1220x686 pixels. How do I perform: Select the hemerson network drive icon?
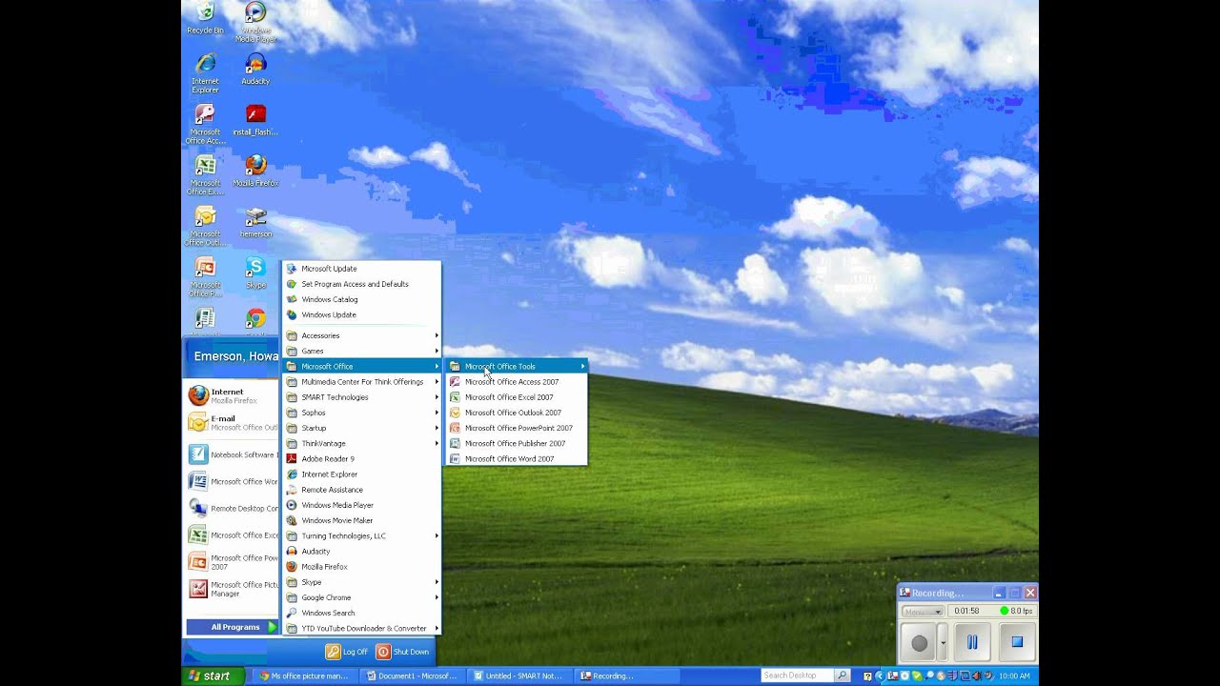point(255,222)
